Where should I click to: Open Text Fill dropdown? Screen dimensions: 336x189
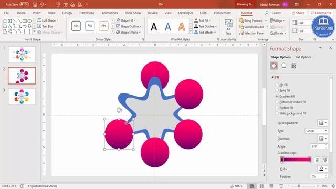(203, 20)
